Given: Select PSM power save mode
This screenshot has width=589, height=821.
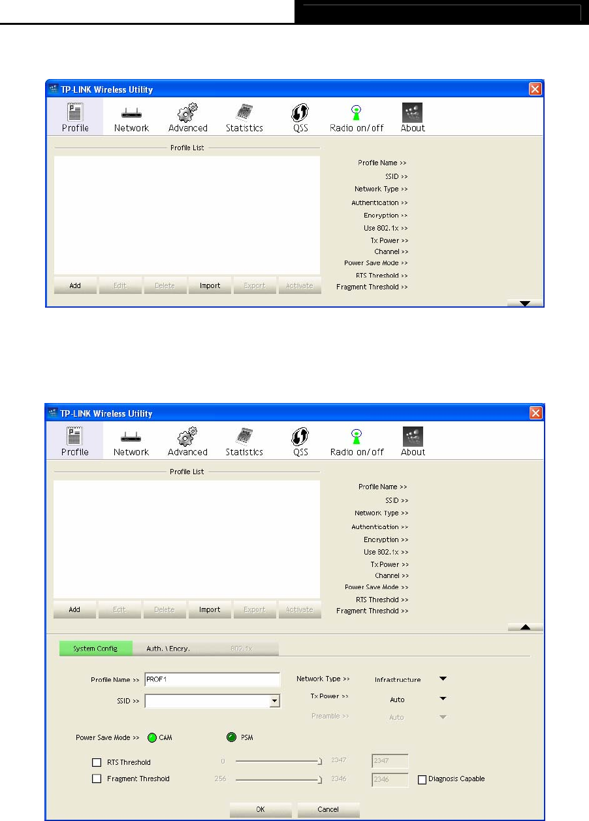Looking at the screenshot, I should tap(232, 737).
